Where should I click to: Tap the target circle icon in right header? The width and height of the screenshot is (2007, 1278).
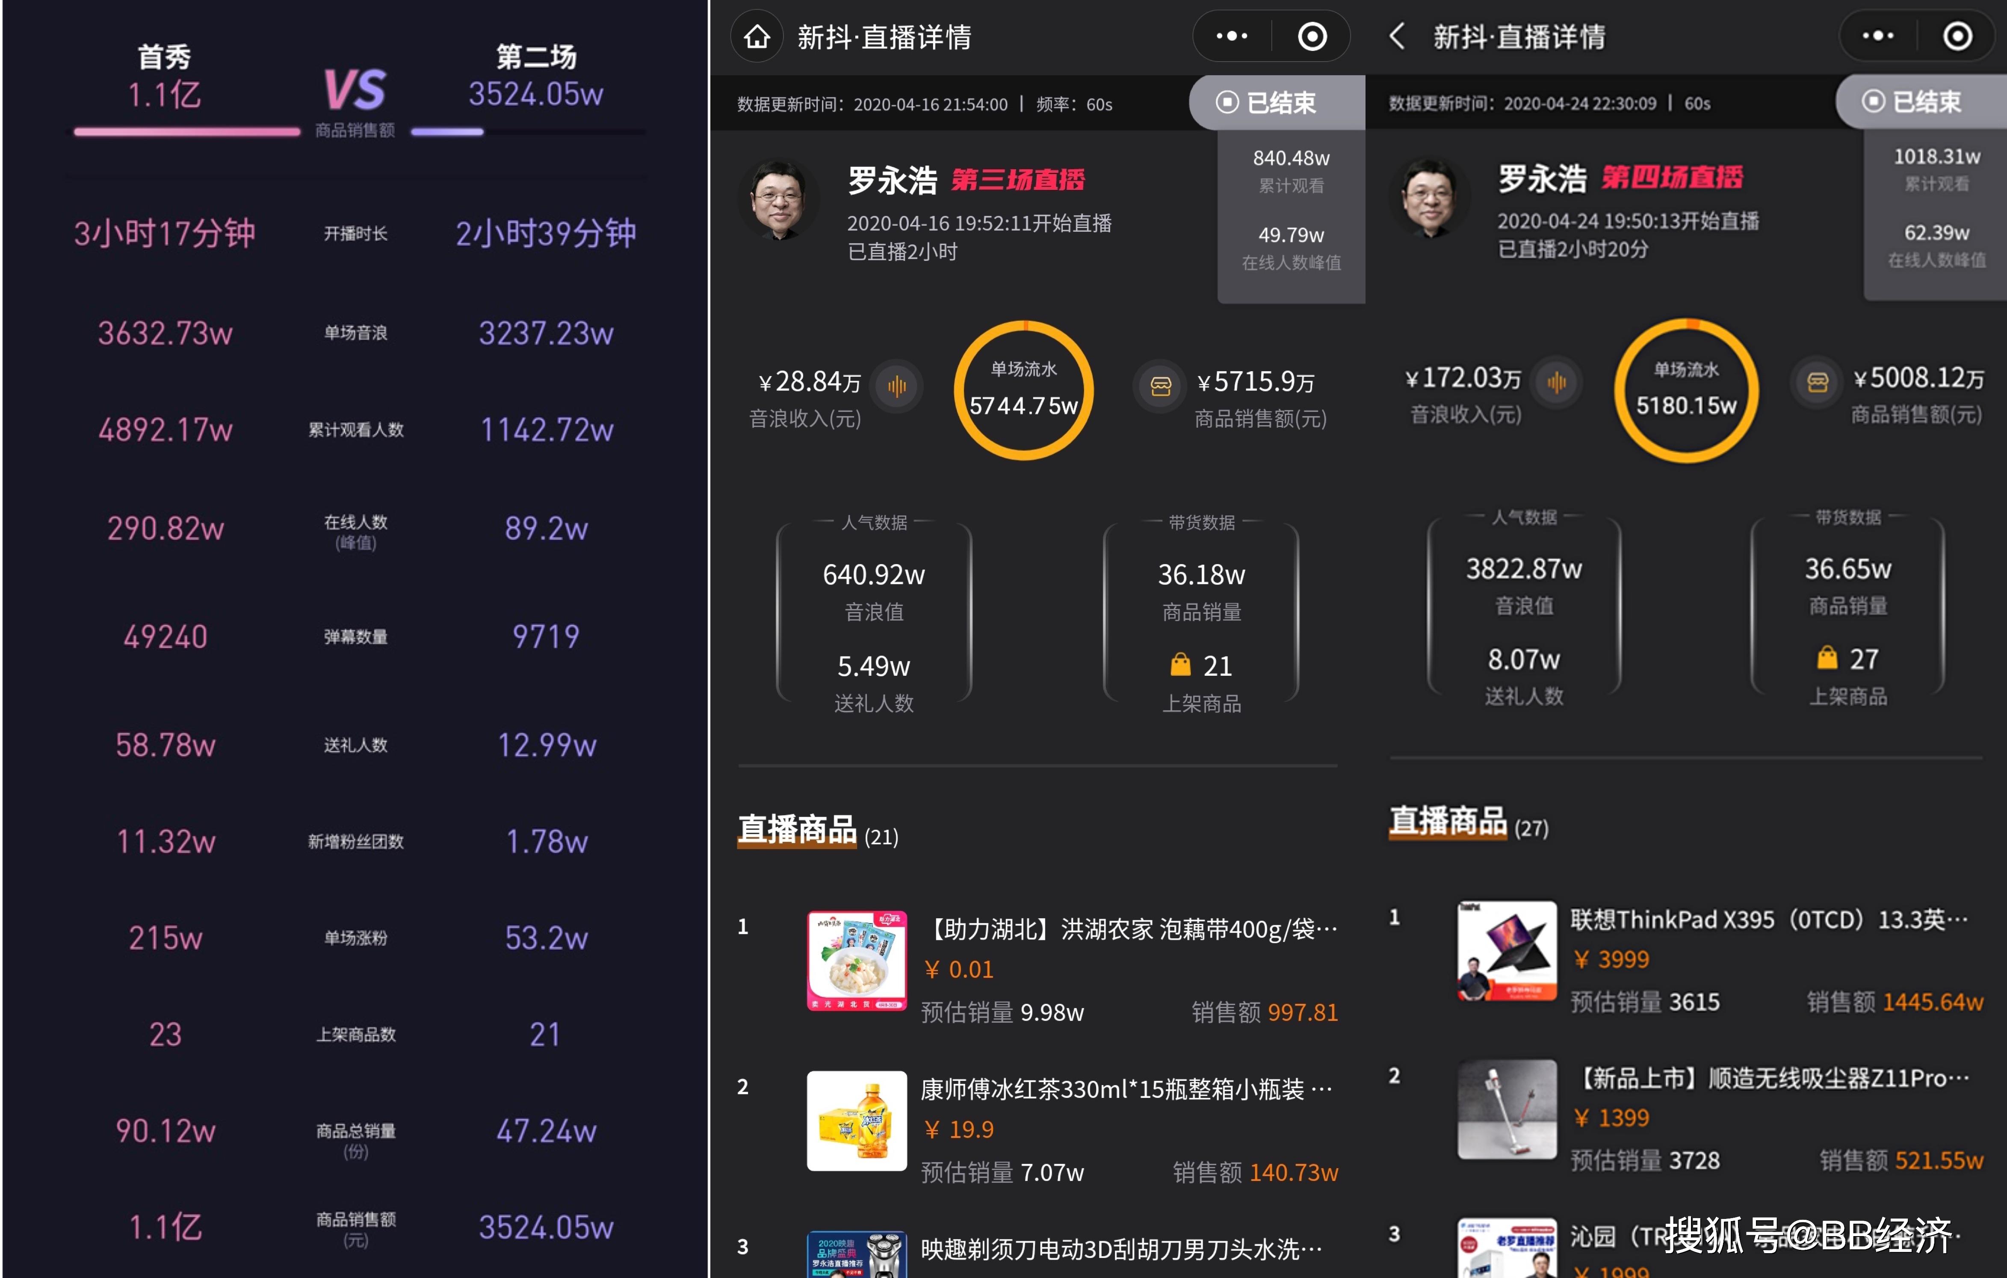pyautogui.click(x=1957, y=36)
